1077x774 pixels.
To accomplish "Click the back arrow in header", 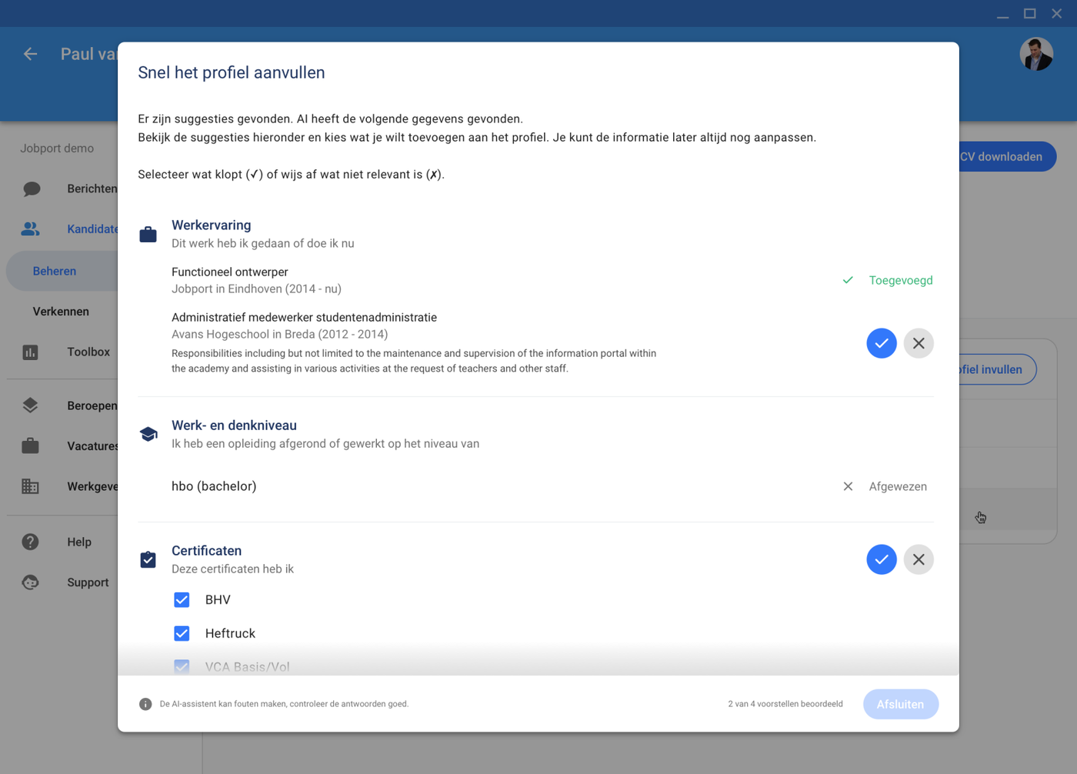I will click(x=30, y=54).
